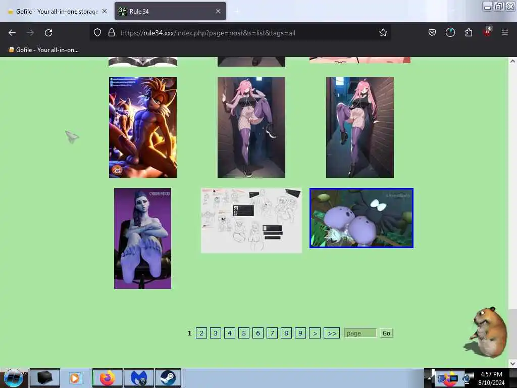Open the Firefox hamburger application menu
This screenshot has height=388, width=517.
pos(504,32)
